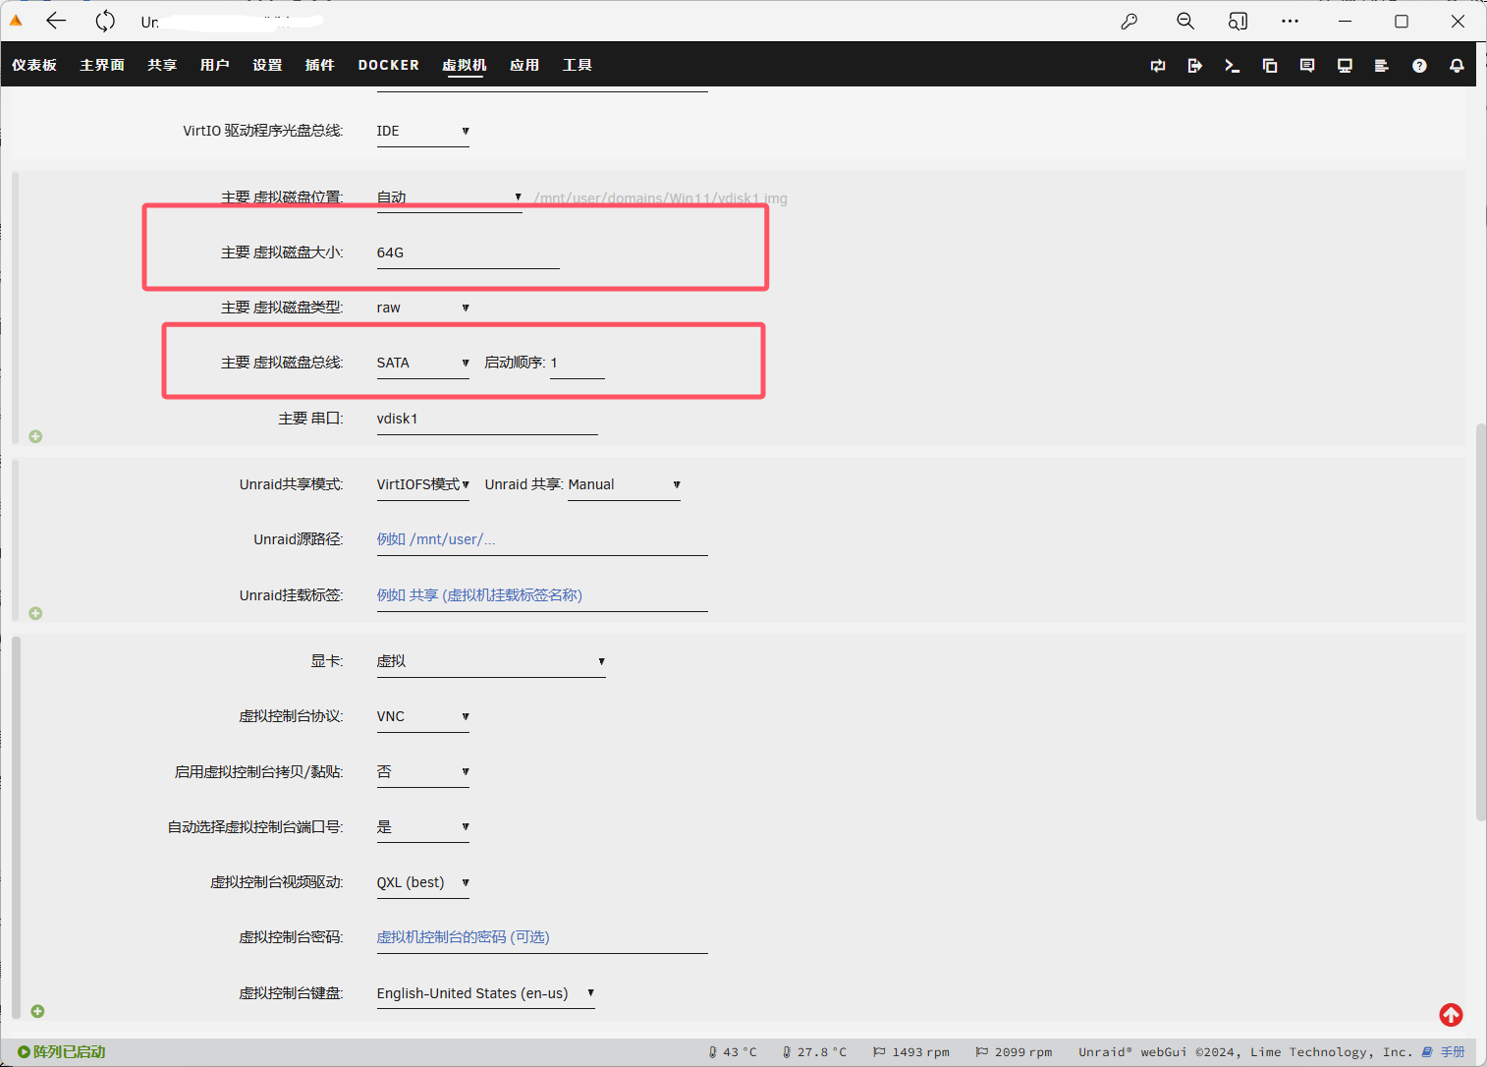Click the help question mark icon

click(1419, 66)
